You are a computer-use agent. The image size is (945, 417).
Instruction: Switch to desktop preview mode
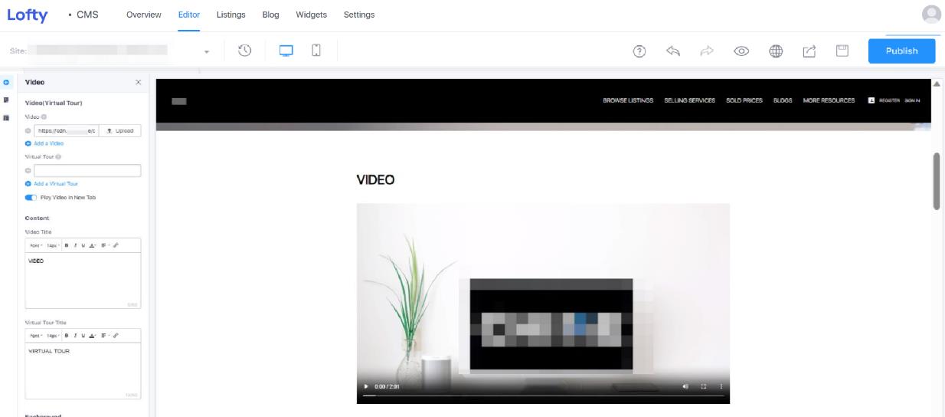[286, 51]
